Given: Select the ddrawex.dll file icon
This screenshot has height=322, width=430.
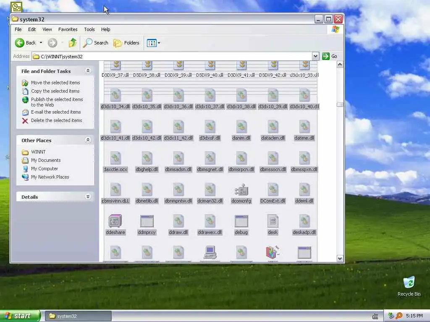Looking at the screenshot, I should pyautogui.click(x=210, y=221).
